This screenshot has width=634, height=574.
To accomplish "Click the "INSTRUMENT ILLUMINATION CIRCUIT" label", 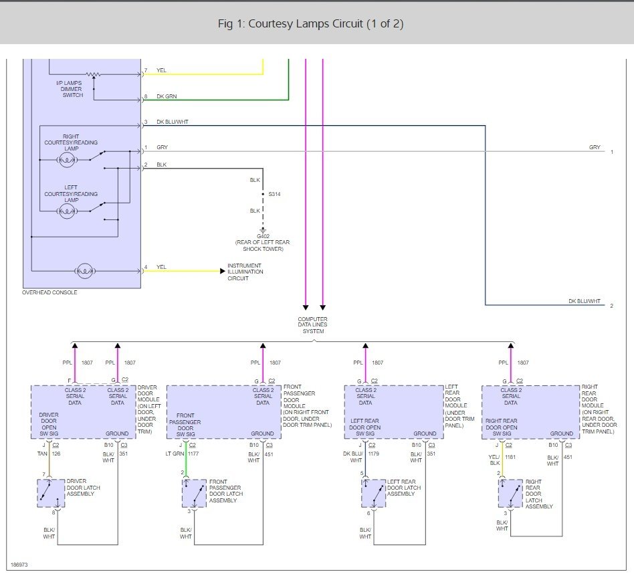I will (x=245, y=272).
